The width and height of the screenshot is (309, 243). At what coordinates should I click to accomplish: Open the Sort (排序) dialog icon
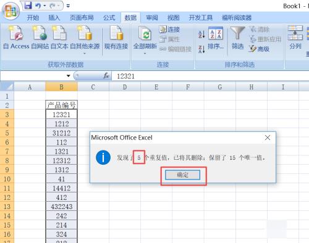[x=216, y=33]
